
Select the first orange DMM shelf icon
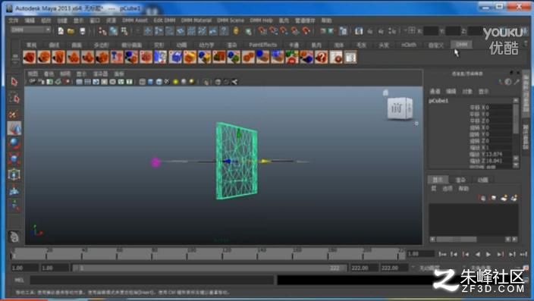tap(30, 57)
